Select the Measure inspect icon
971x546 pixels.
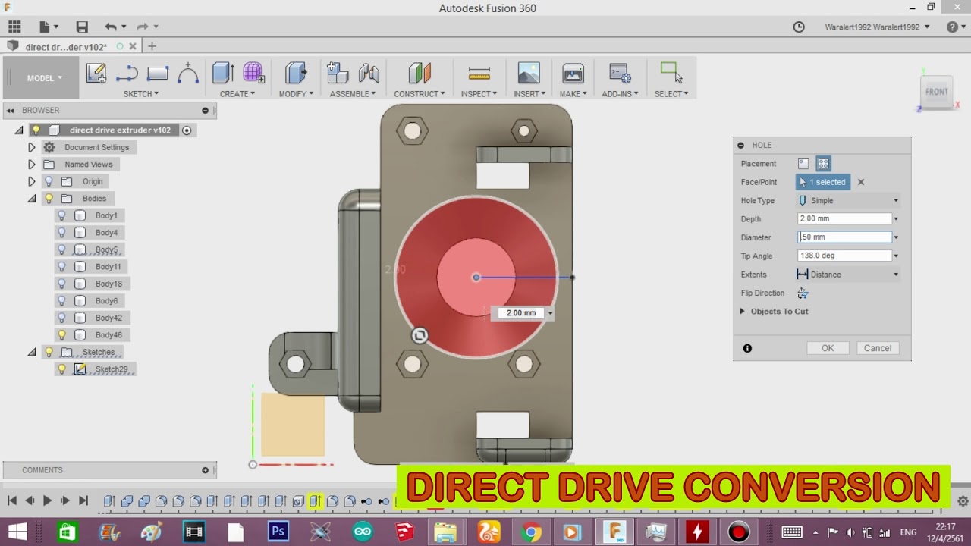click(479, 74)
